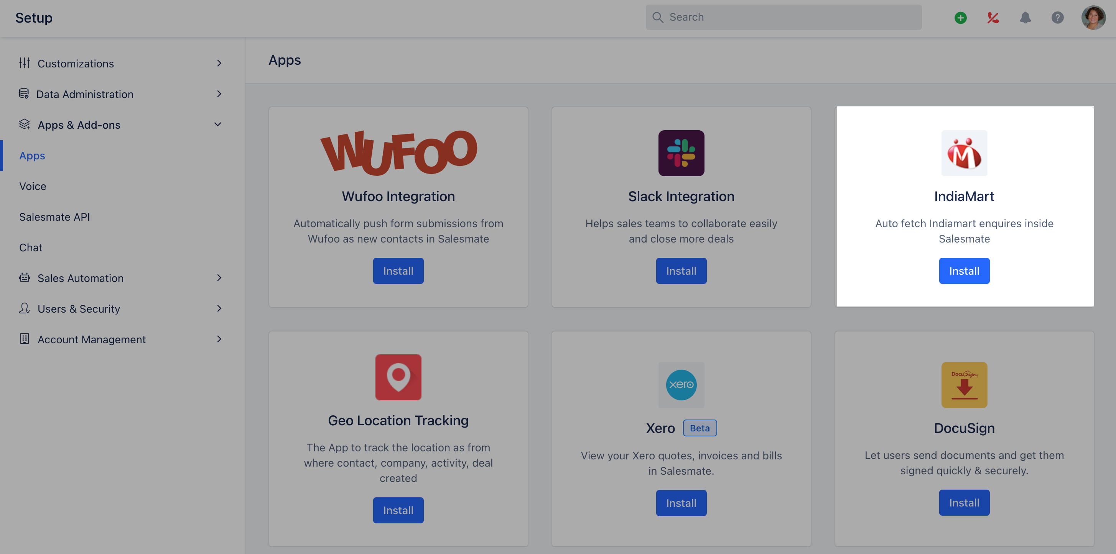Click the Xero Beta badge
Screen dimensions: 1116x554
[x=700, y=428]
